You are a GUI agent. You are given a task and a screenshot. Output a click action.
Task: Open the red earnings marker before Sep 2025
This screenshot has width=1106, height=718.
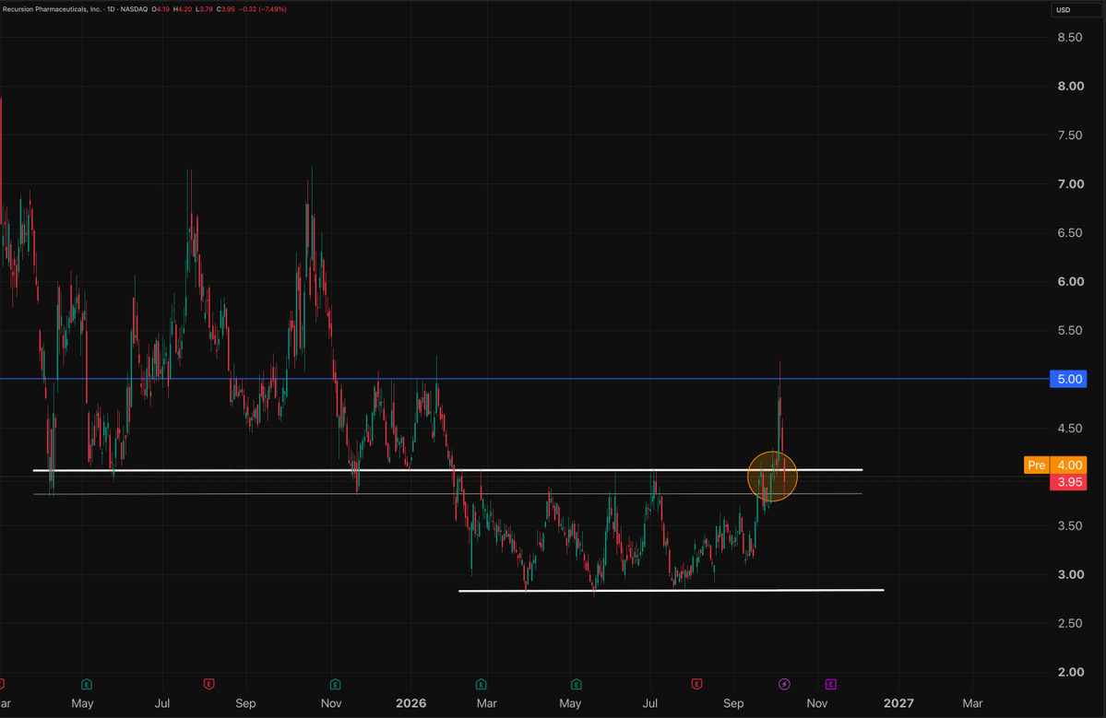tap(208, 684)
